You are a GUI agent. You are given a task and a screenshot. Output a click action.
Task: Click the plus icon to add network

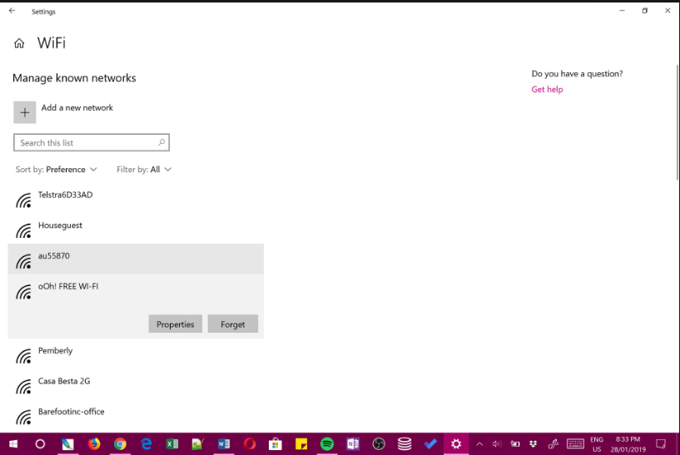(25, 112)
